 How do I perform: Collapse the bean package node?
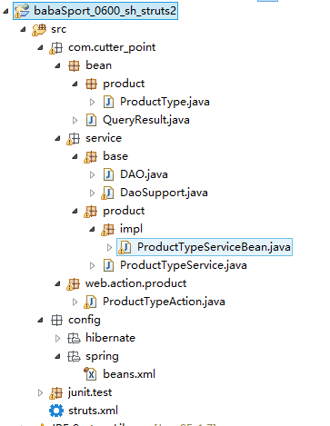57,65
